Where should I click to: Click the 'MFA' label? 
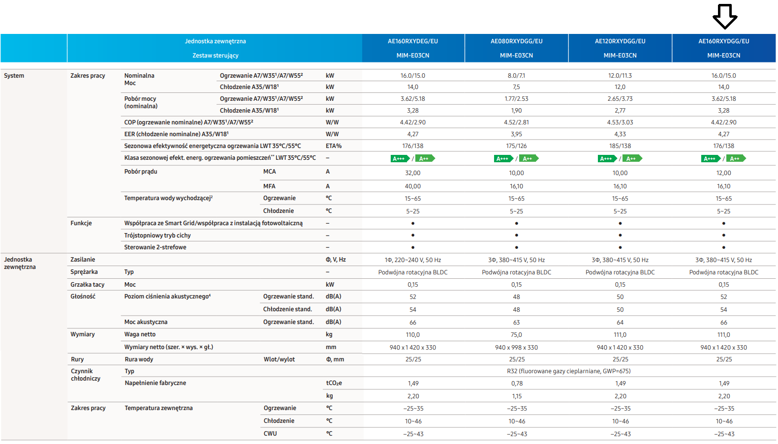(x=269, y=186)
